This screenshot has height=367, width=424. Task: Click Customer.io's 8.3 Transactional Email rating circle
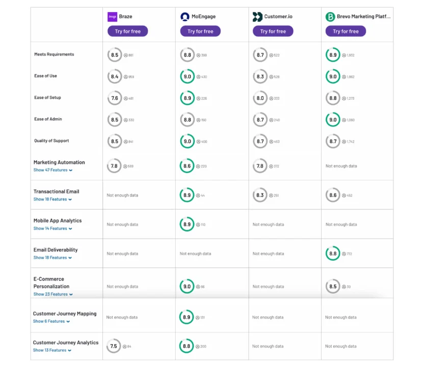point(260,195)
